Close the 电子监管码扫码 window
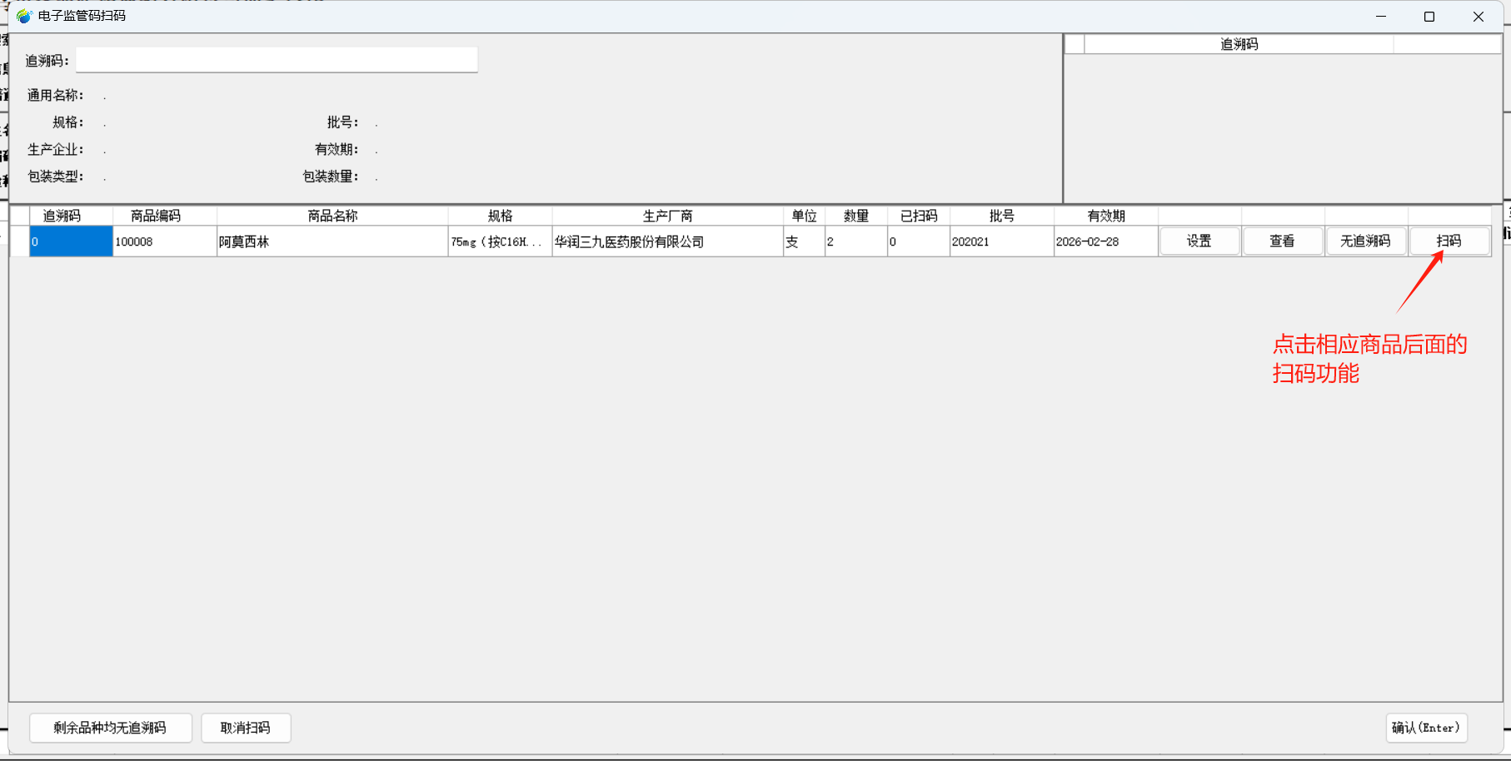Viewport: 1511px width, 761px height. (x=1479, y=17)
